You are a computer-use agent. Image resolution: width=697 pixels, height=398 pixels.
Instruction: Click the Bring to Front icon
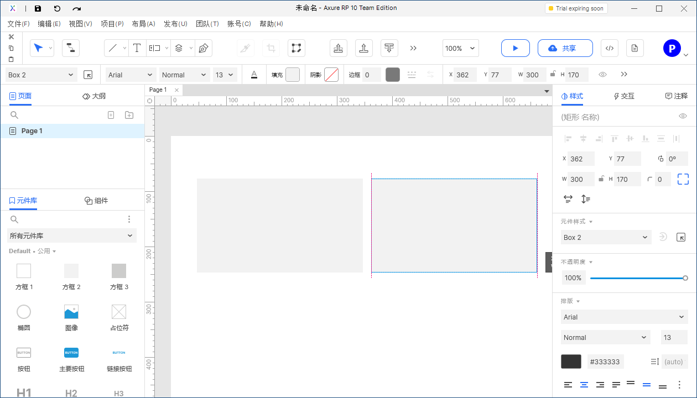[339, 48]
